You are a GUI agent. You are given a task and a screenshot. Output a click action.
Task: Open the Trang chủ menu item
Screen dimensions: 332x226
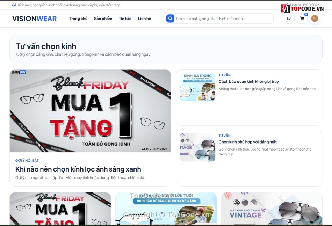click(78, 19)
